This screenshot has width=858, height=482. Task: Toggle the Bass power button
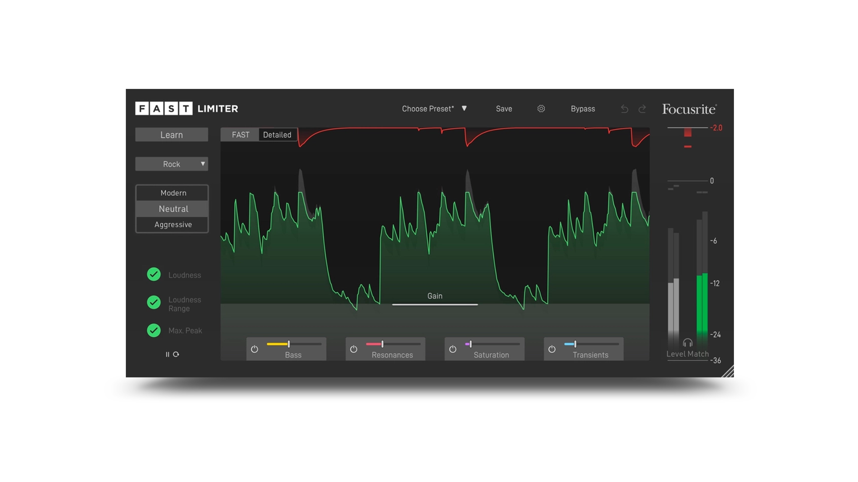pos(255,349)
